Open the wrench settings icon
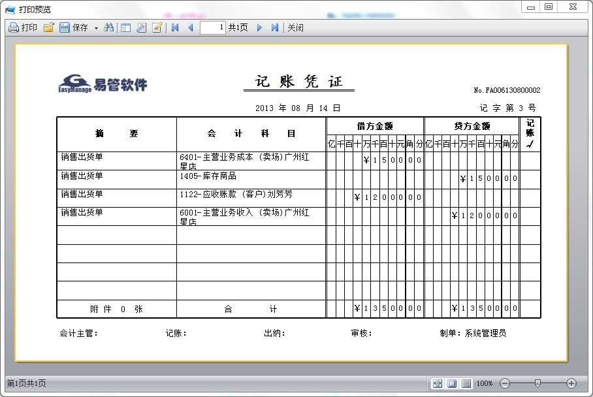 click(142, 27)
